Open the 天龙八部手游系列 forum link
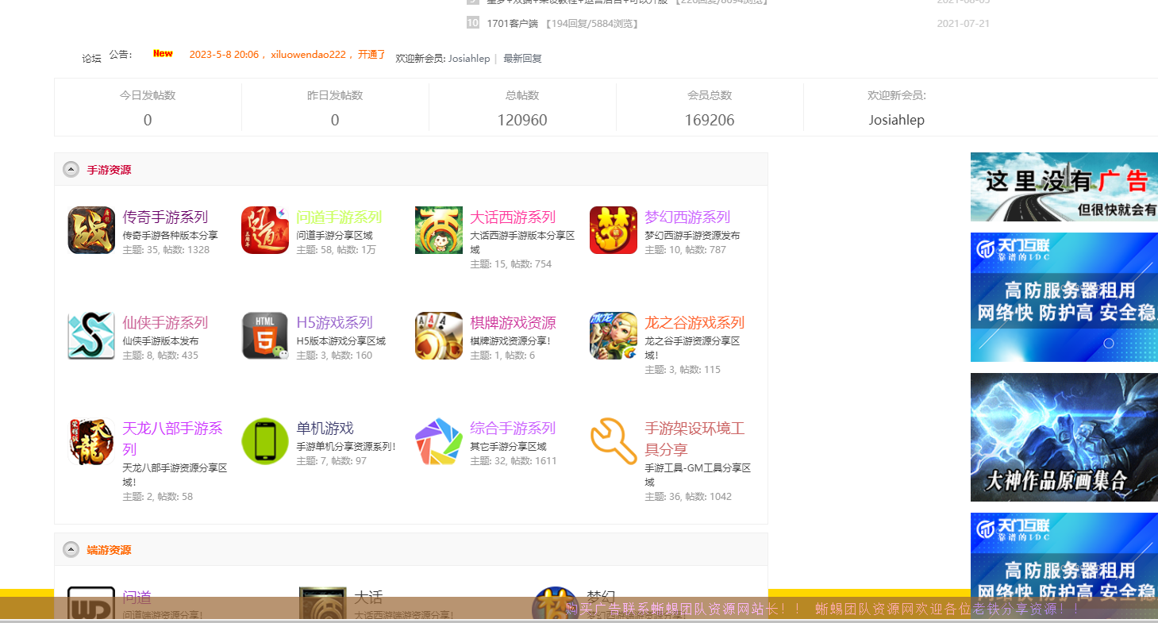The width and height of the screenshot is (1158, 623). (x=172, y=429)
